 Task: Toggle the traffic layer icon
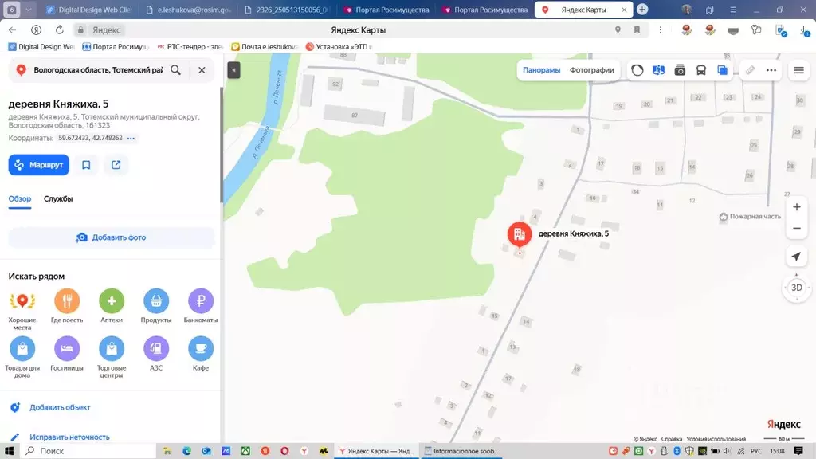[x=637, y=70]
